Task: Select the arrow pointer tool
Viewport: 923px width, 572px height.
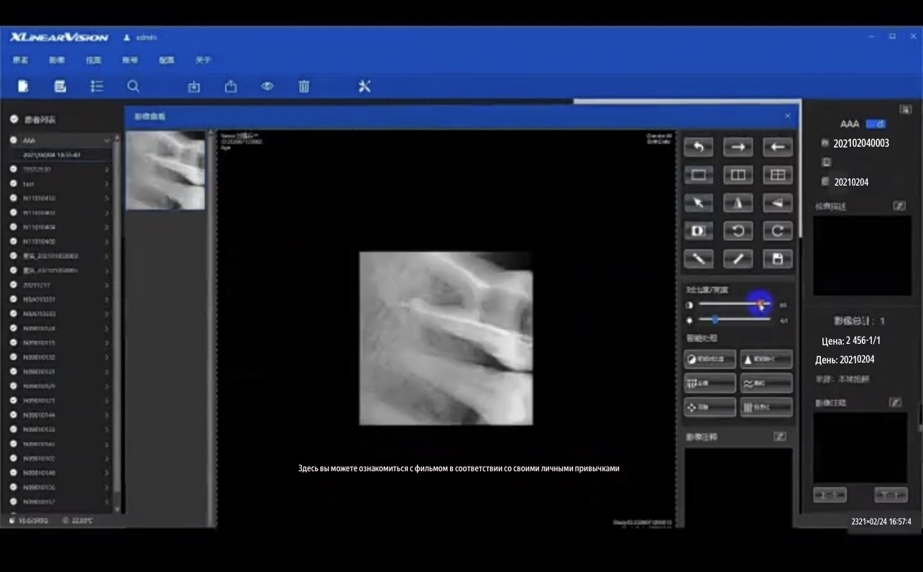Action: (x=698, y=204)
